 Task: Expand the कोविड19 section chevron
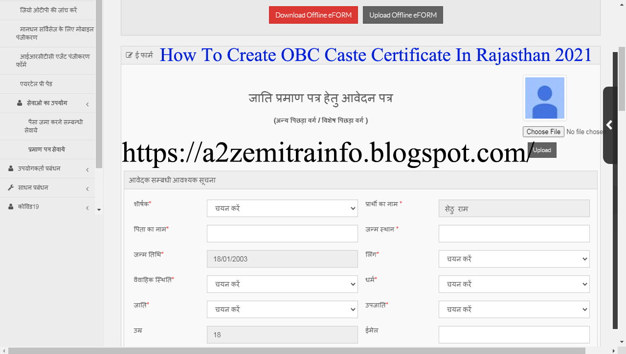pos(87,207)
